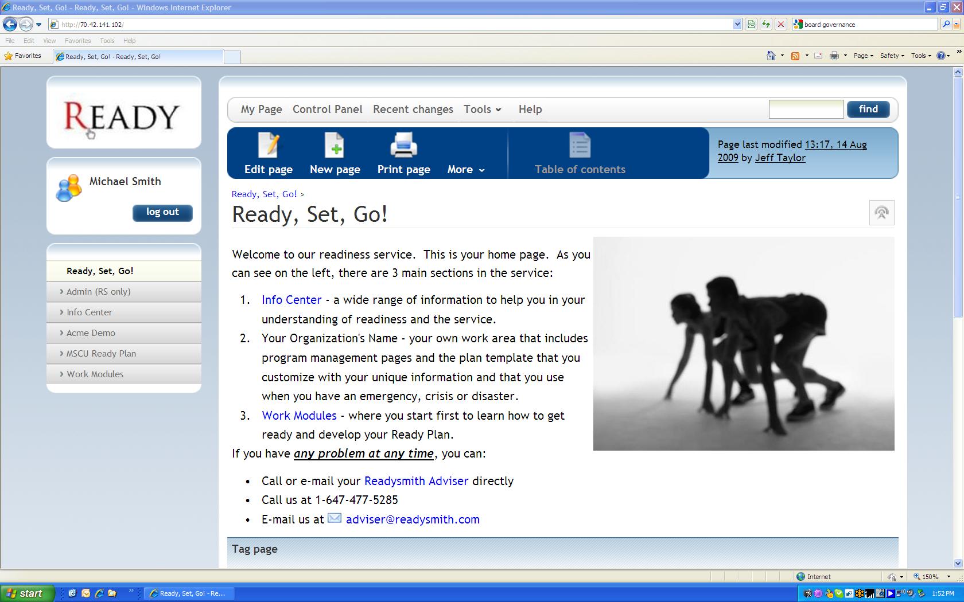Click the browser Back arrow button
This screenshot has width=964, height=602.
click(10, 24)
